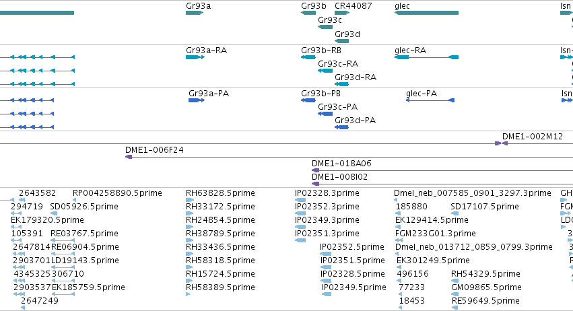Select the Gr93c-PA protein glyph
Screen dimensions: 573x311
coord(325,114)
